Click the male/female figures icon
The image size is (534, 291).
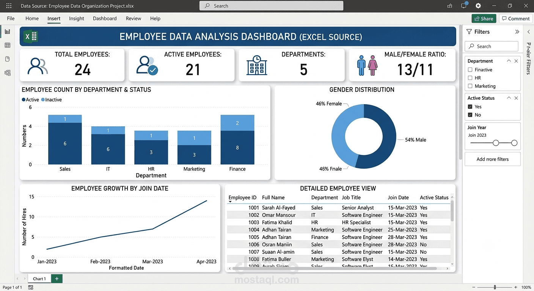click(367, 65)
